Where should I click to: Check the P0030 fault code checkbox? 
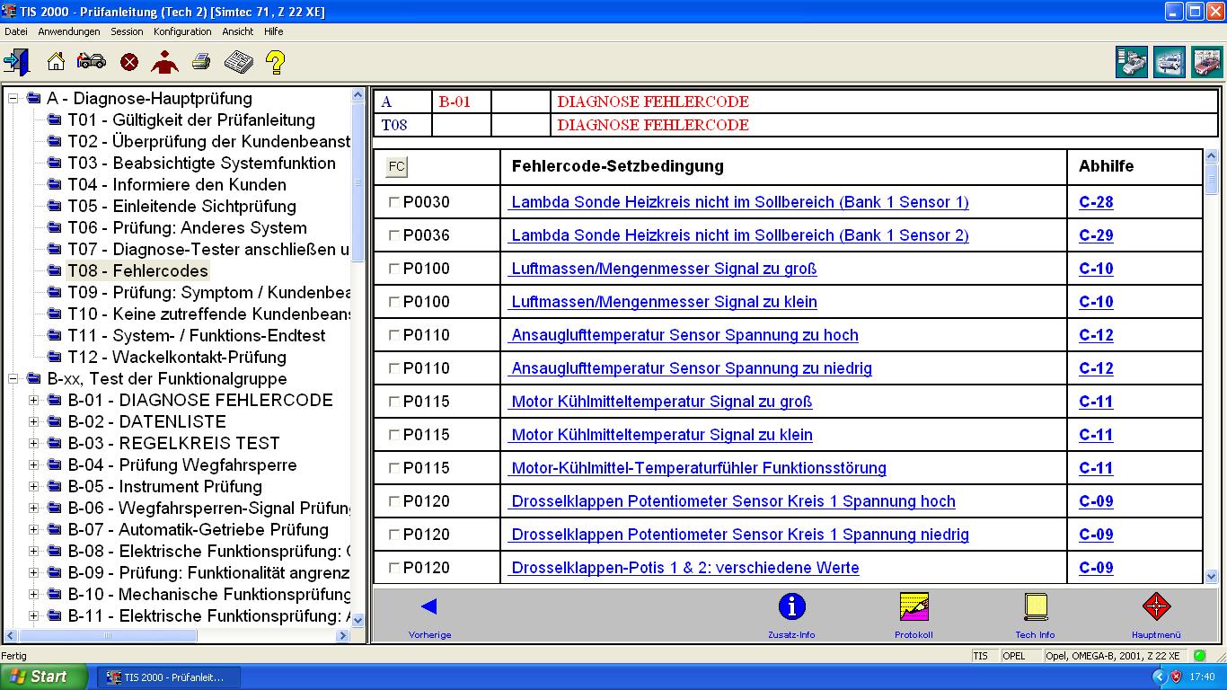pos(394,203)
